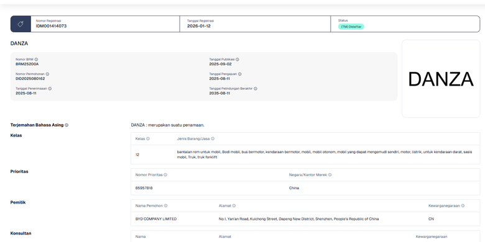Click info icon next to Nomor Prioritas
The height and width of the screenshot is (242, 485).
pyautogui.click(x=165, y=175)
